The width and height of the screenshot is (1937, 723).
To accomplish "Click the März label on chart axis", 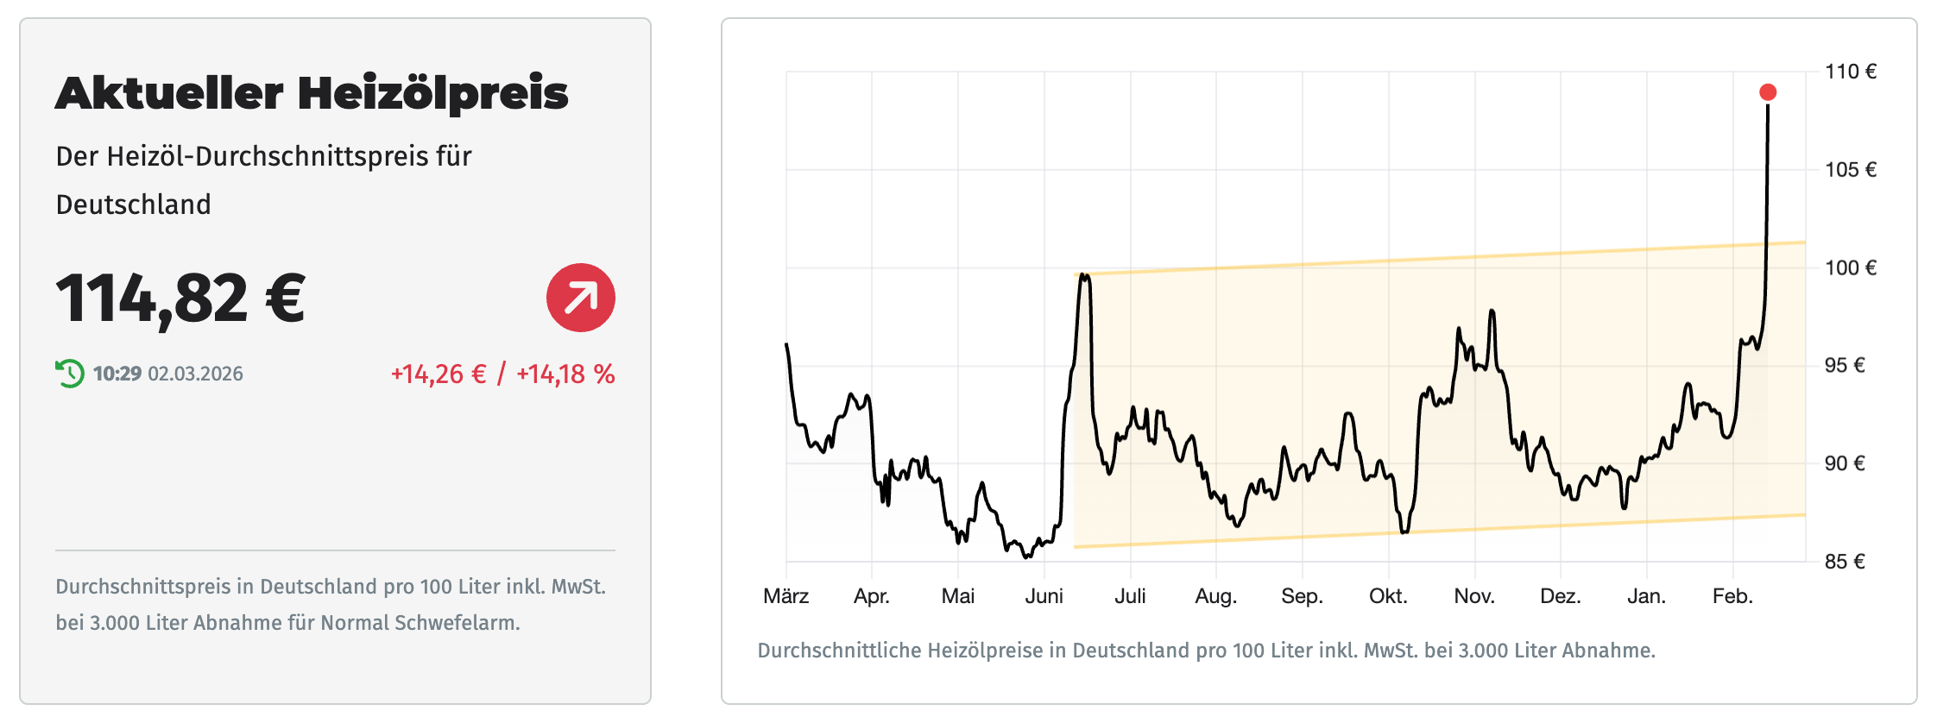I will coord(786,596).
